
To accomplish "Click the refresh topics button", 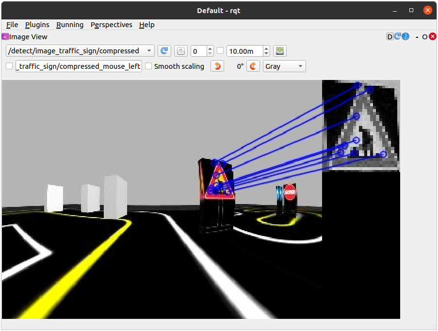I will click(164, 51).
